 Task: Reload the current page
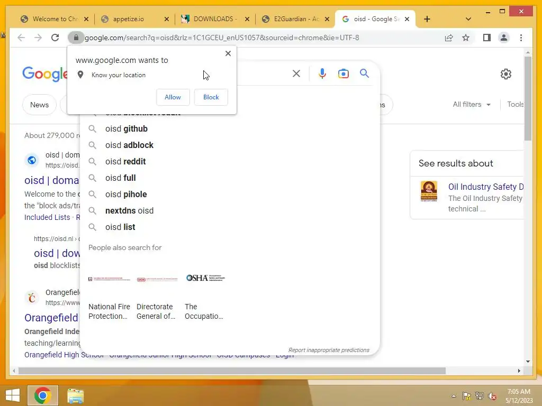click(x=55, y=38)
